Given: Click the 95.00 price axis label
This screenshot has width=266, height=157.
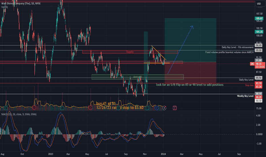Looking at the screenshot, I should coord(259,50).
